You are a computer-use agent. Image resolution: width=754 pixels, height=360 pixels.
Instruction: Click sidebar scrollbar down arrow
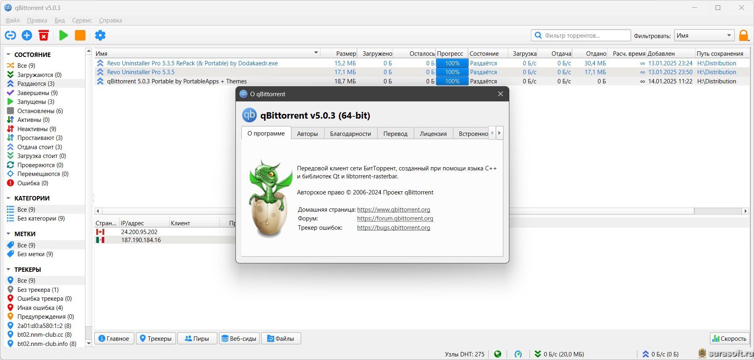pyautogui.click(x=89, y=343)
